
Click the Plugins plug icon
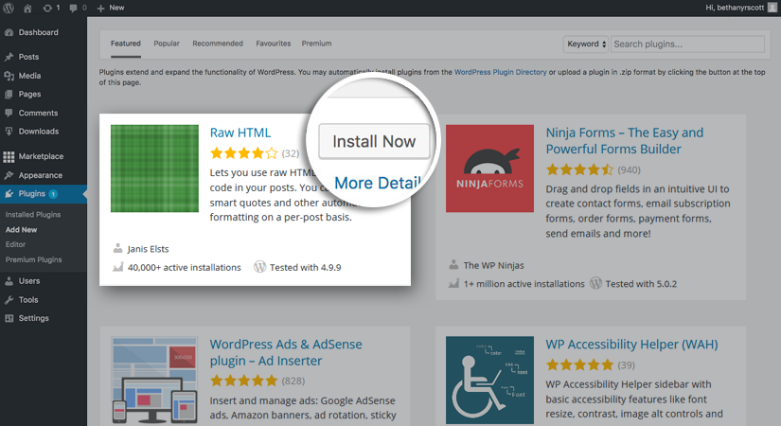click(9, 194)
